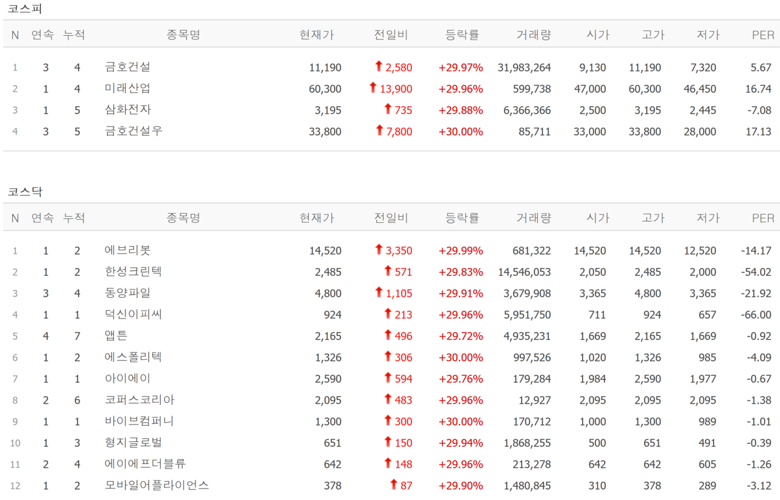Open the 미래산업 stock link
Screen dimensions: 780x500
pyautogui.click(x=127, y=88)
